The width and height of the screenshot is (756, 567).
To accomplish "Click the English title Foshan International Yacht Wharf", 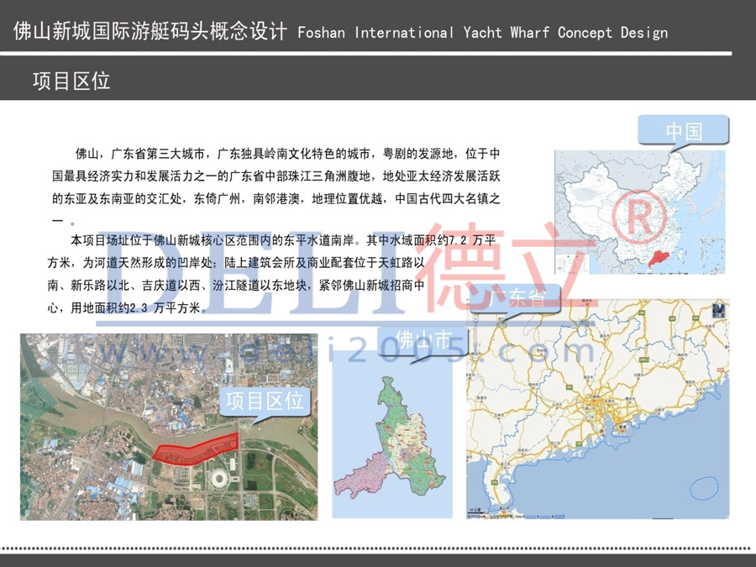I will tap(483, 33).
